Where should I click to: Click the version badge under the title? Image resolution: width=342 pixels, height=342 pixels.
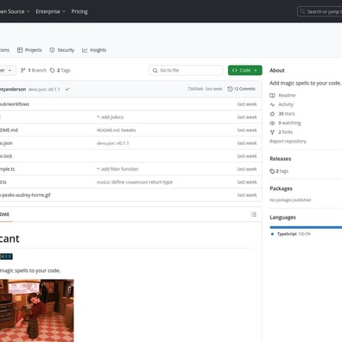coord(6,256)
